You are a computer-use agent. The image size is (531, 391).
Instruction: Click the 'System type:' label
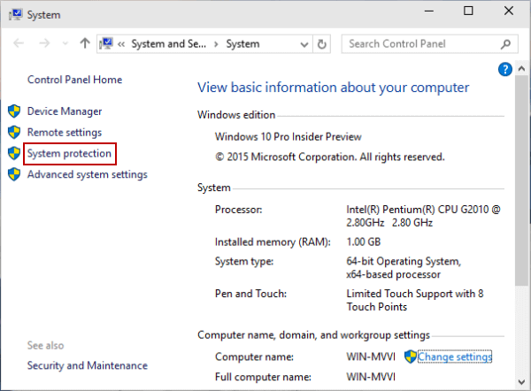pyautogui.click(x=244, y=261)
